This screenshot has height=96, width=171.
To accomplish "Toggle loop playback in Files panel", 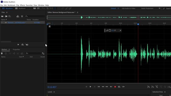I will pyautogui.click(x=22, y=45).
